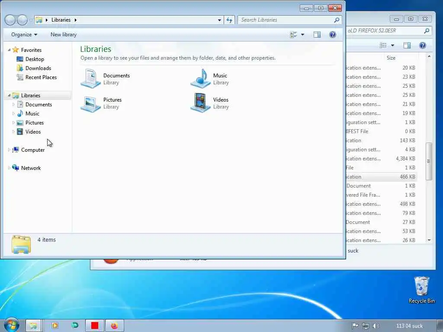Change the view icon in Libraries toolbar
The height and width of the screenshot is (332, 443).
294,35
